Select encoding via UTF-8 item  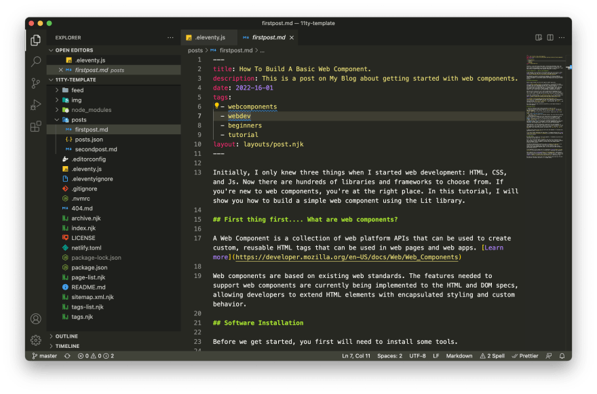click(x=417, y=356)
